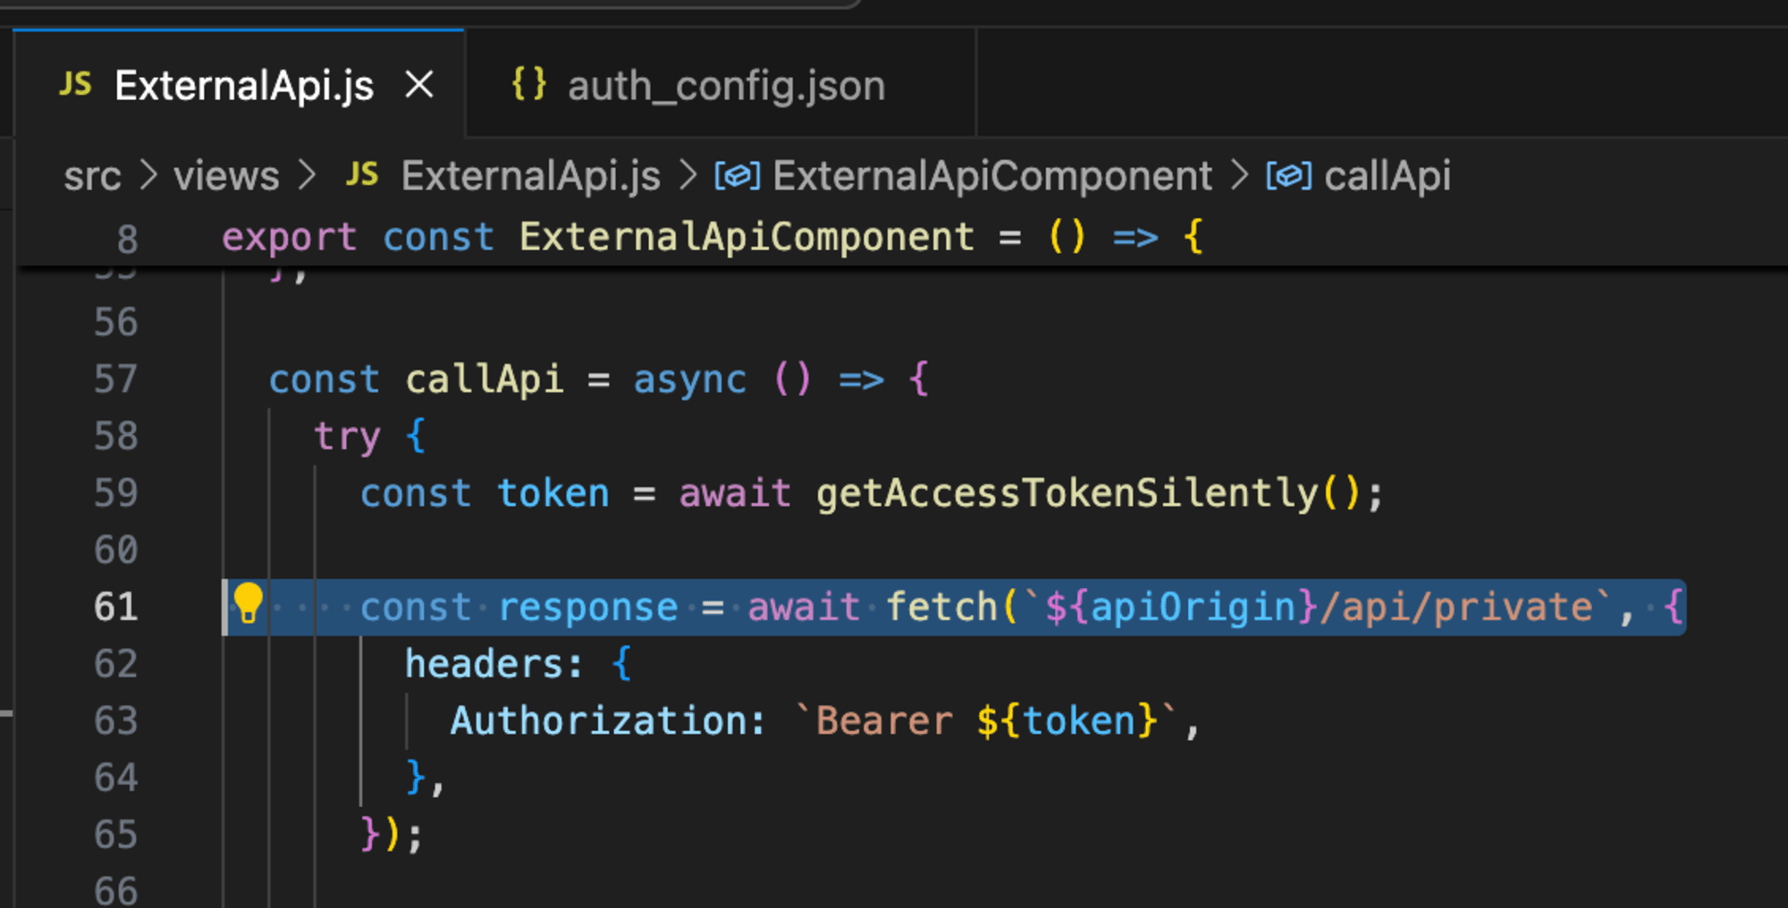Image resolution: width=1788 pixels, height=908 pixels.
Task: Click line number 61 in the gutter
Action: (116, 607)
